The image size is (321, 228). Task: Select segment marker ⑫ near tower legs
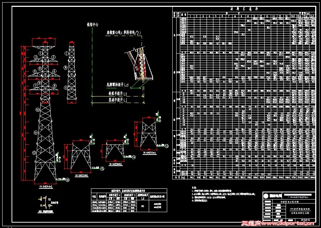click(x=34, y=152)
